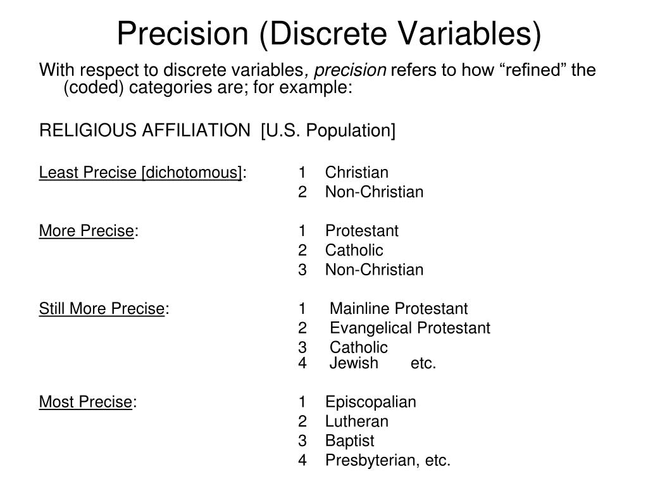
Task: Click the Protestant list entry
Action: [361, 230]
